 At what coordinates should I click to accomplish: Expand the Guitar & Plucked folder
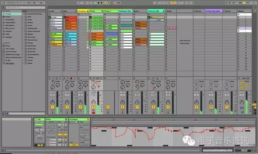(x=23, y=31)
